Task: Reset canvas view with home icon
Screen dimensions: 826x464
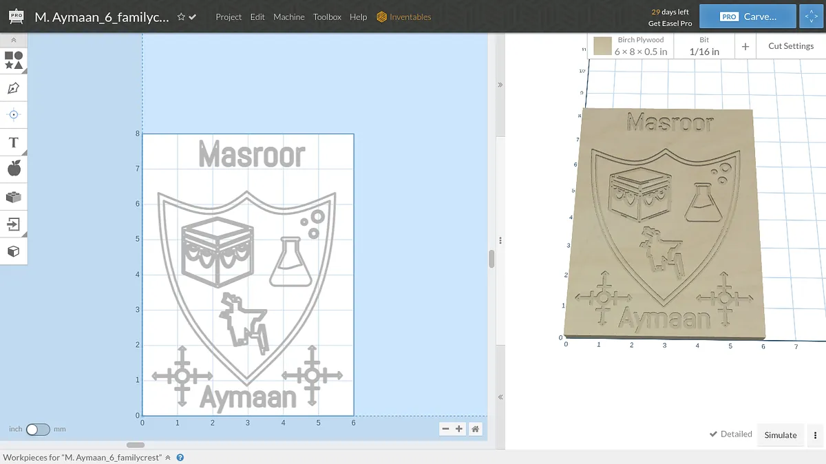Action: coord(475,429)
